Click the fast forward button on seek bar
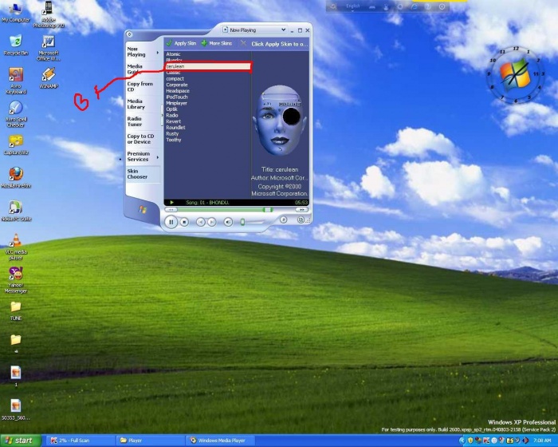Screen dimensions: 558x447 click(302, 210)
